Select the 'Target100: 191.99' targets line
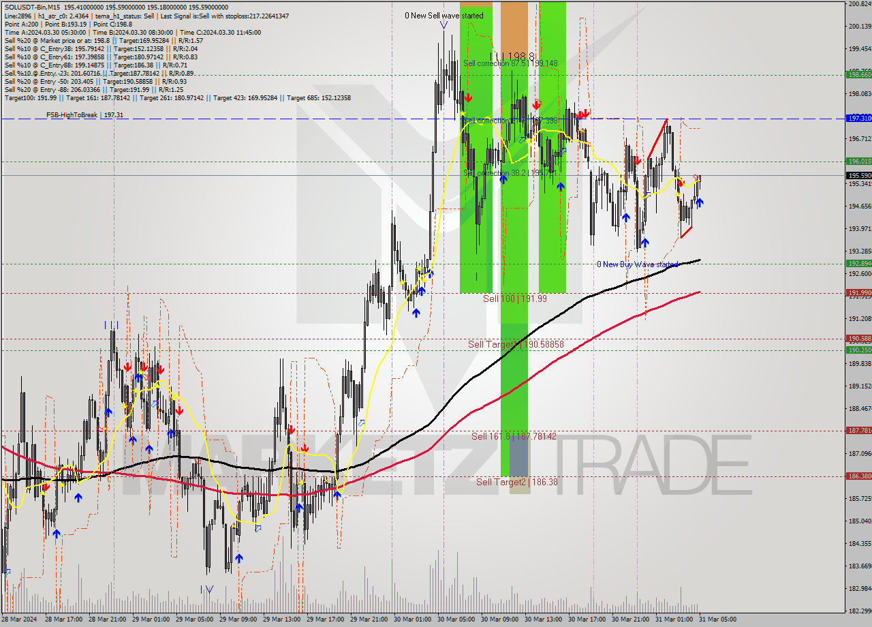The height and width of the screenshot is (627, 872). point(177,97)
